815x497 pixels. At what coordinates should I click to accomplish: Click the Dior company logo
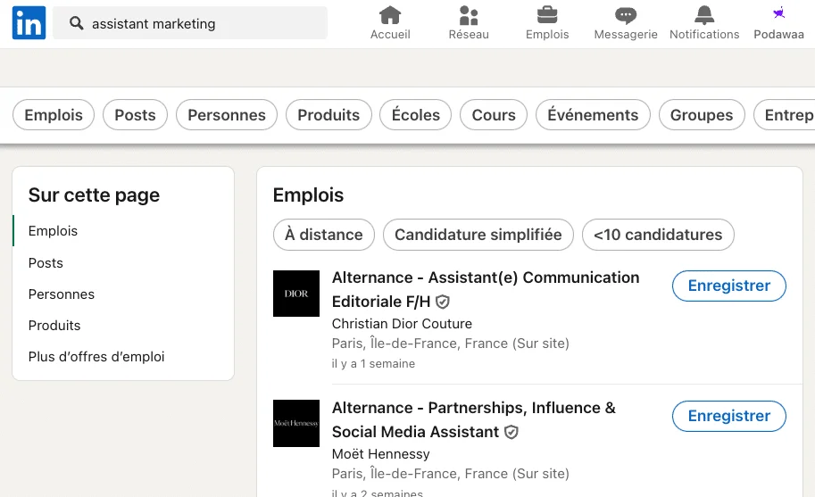[x=296, y=294]
